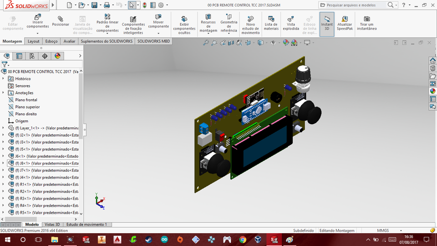This screenshot has height=246, width=437.
Task: Click Tirar um instantâneo
Action: (x=367, y=23)
